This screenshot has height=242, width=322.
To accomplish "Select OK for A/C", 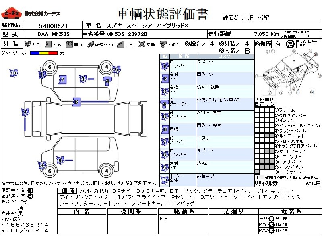I will (271, 218).
